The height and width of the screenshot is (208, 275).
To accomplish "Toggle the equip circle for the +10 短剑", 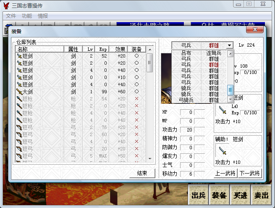I will [136, 77].
